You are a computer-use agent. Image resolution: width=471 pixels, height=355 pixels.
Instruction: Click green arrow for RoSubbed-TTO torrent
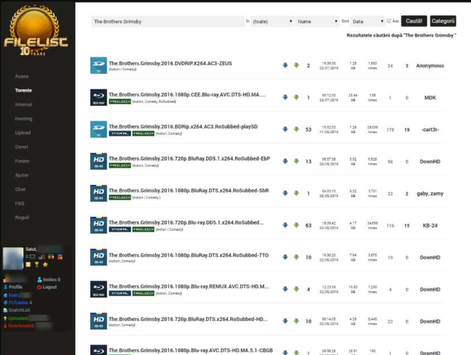click(x=296, y=257)
